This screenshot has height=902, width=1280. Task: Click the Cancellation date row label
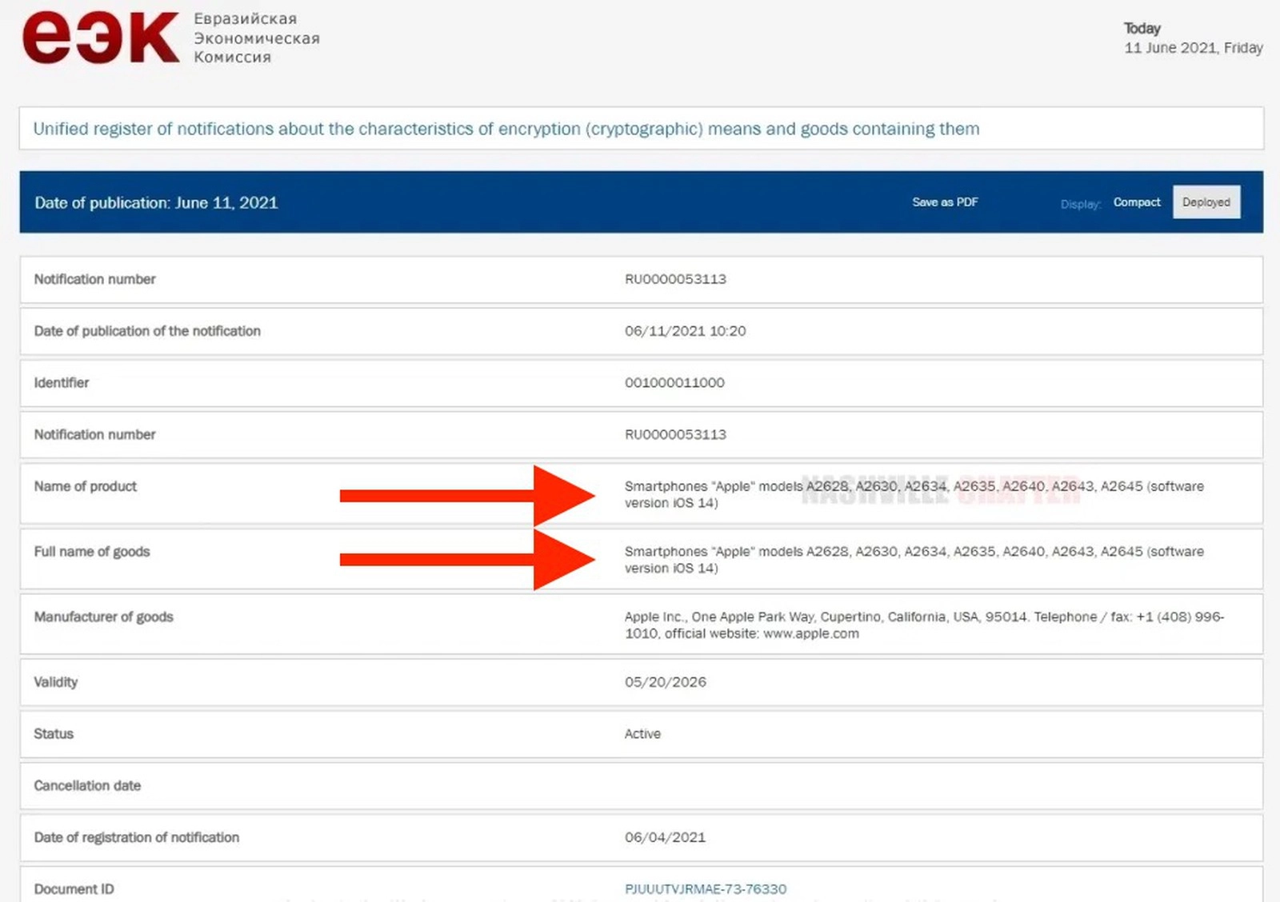87,785
